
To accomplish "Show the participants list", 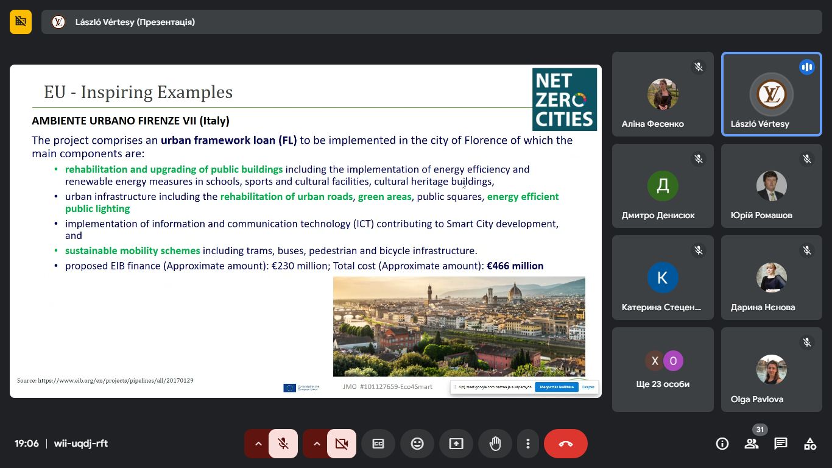I will coord(752,444).
